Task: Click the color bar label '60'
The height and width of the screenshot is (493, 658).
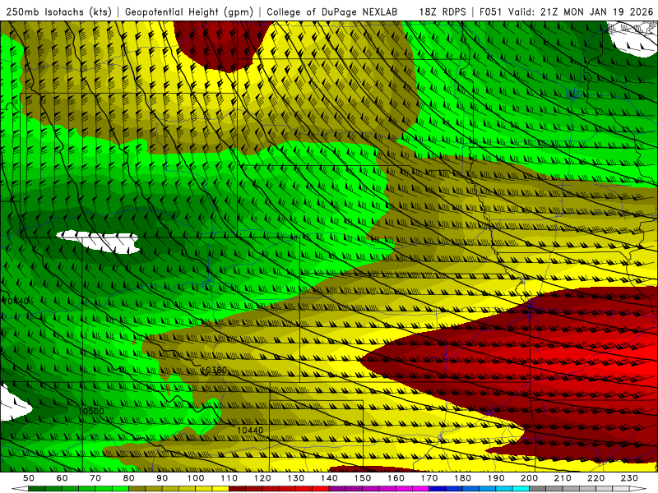Action: click(x=63, y=478)
